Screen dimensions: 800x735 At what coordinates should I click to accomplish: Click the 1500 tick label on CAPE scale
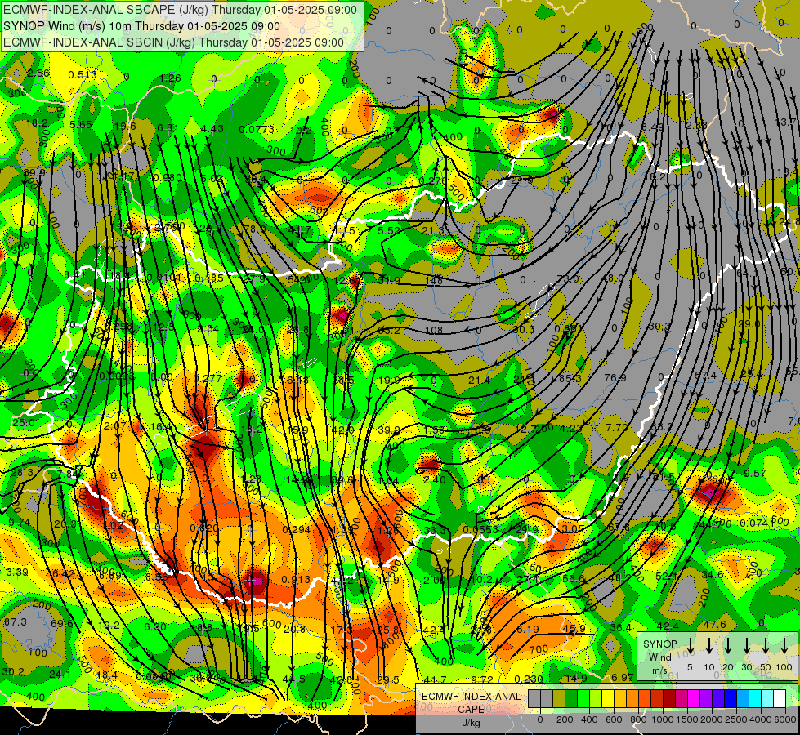(x=687, y=719)
